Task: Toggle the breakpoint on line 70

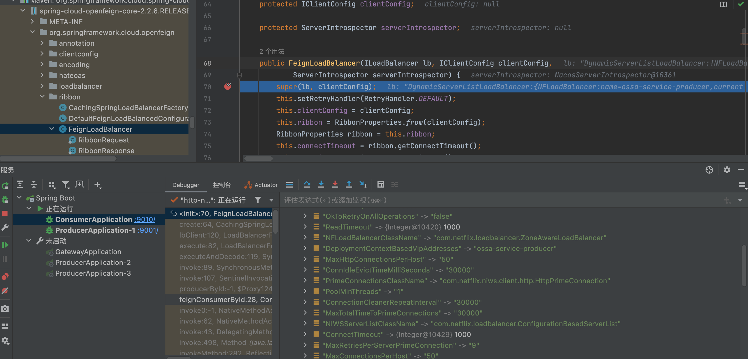Action: pyautogui.click(x=228, y=87)
